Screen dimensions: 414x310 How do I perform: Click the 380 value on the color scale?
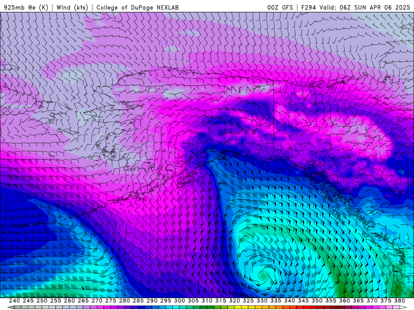(400, 301)
